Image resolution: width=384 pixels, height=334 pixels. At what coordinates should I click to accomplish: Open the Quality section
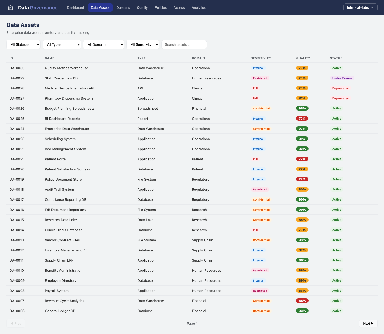(142, 7)
